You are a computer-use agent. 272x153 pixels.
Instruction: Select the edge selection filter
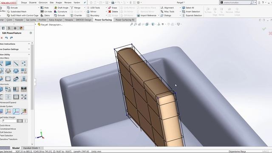point(16,63)
